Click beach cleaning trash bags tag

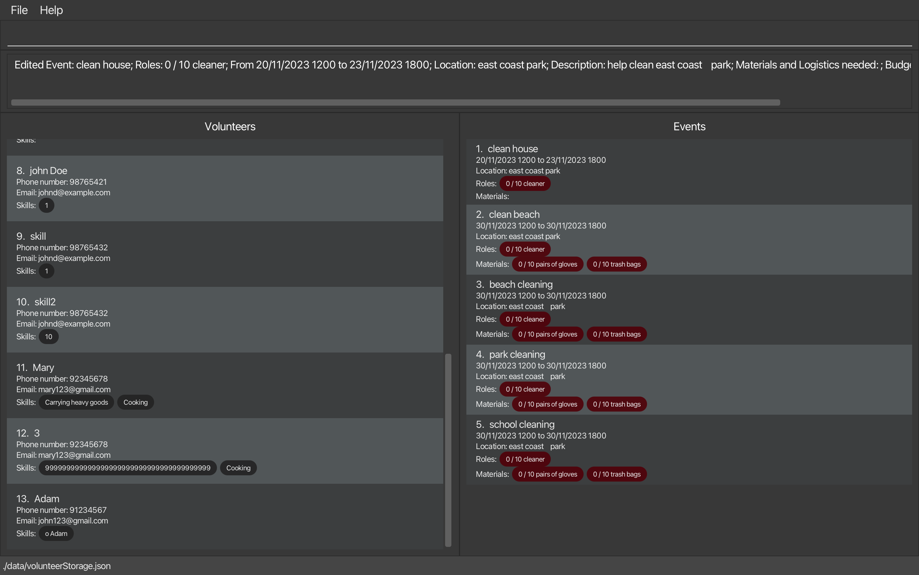point(616,334)
